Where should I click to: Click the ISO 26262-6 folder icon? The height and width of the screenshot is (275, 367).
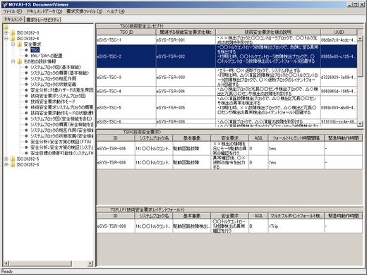(x=13, y=164)
